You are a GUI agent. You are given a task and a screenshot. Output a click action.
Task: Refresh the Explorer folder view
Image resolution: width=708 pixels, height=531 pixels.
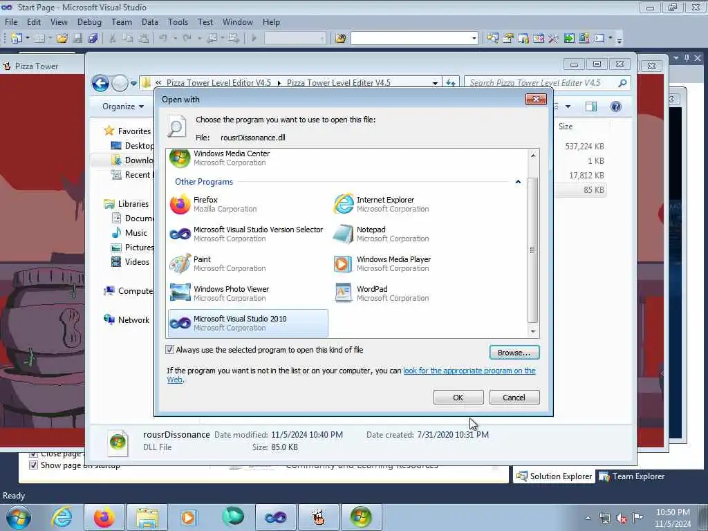(x=451, y=83)
